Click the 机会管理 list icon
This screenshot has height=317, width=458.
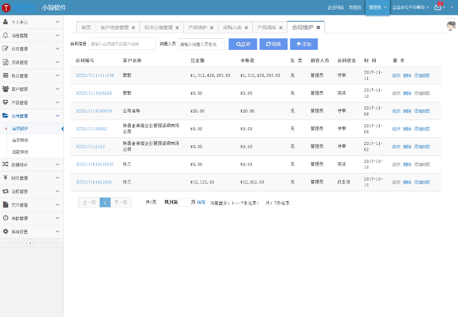[5, 75]
